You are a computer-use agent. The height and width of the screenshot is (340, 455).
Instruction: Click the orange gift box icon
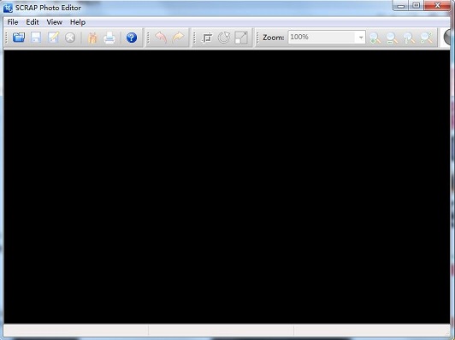click(92, 38)
